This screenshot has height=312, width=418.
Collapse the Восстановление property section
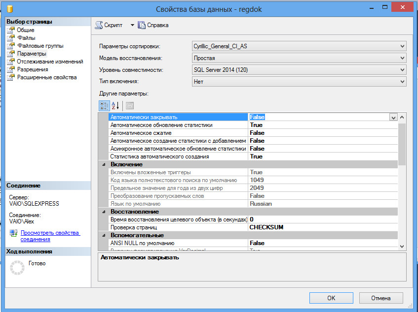tap(104, 212)
